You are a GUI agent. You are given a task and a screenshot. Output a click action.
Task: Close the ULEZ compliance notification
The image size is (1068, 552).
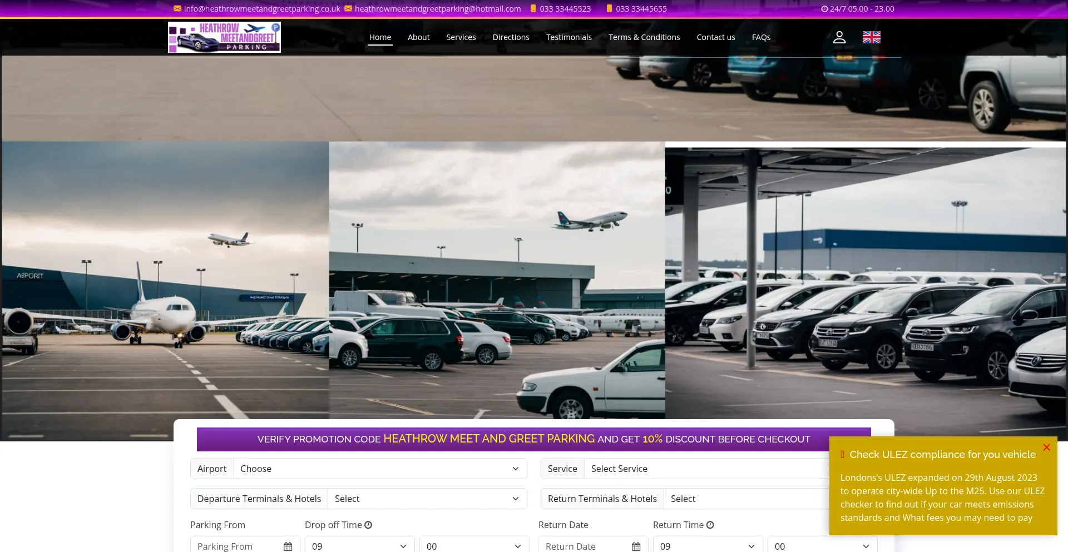click(1046, 447)
